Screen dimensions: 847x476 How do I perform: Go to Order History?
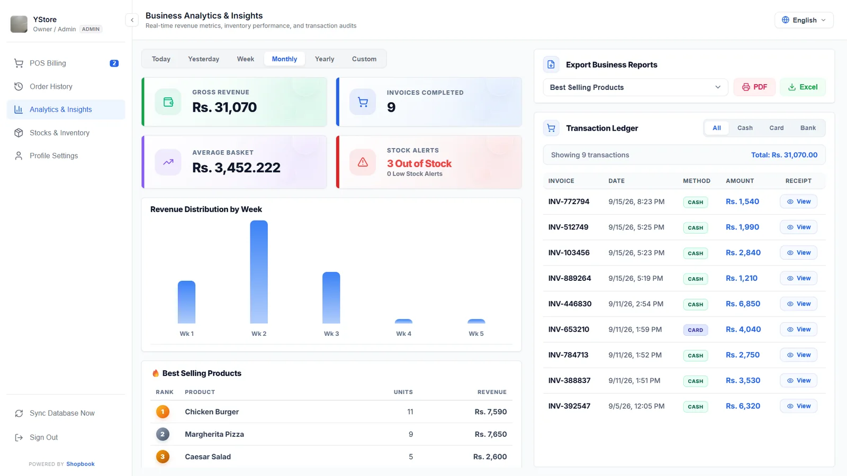click(x=66, y=86)
